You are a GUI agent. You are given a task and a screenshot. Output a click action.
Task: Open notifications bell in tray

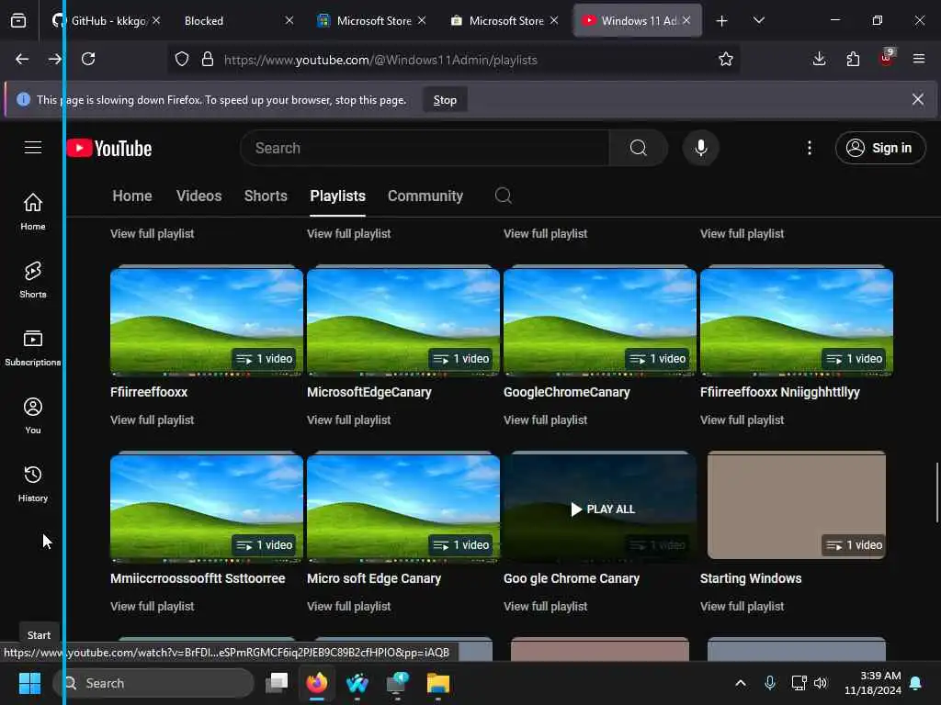click(x=916, y=683)
